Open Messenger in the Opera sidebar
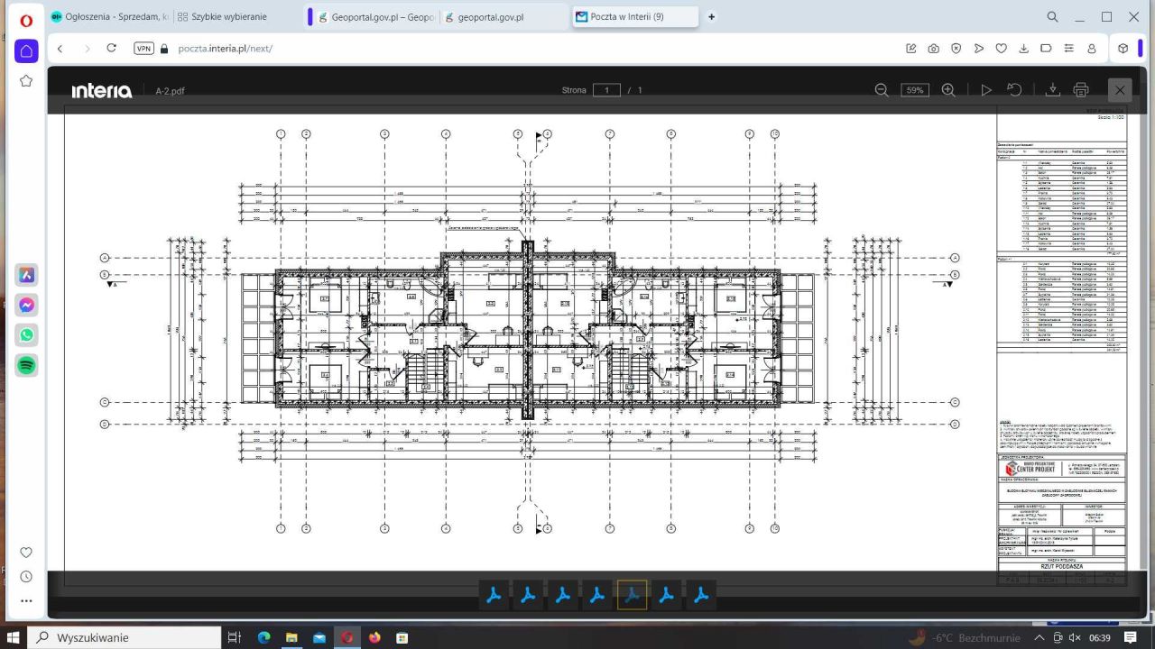Screen dimensions: 1155x649 [x=26, y=306]
